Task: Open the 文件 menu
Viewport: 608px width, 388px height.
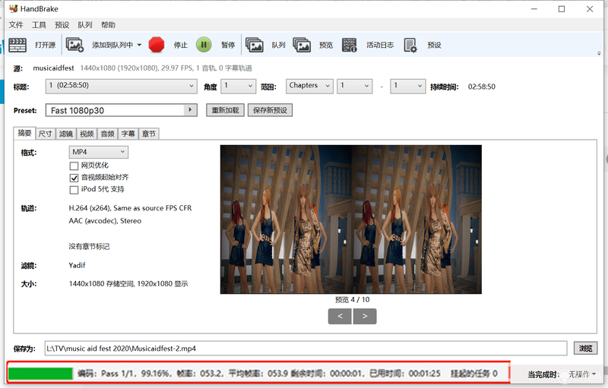Action: click(16, 25)
